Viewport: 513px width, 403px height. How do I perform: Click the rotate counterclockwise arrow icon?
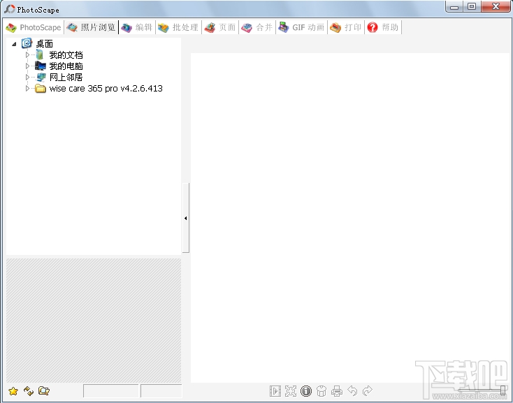352,391
